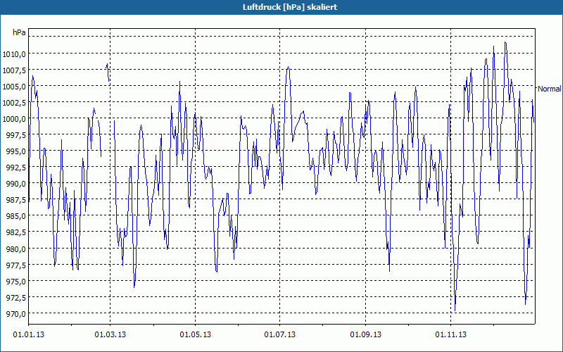Viewport: 563px width, 352px height.
Task: Click the 970,0 y-axis value
Action: point(16,313)
